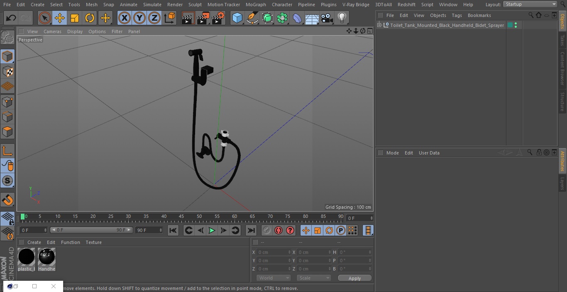Image resolution: width=567 pixels, height=292 pixels.
Task: Open Object Manager Bookmarks menu
Action: tap(479, 15)
